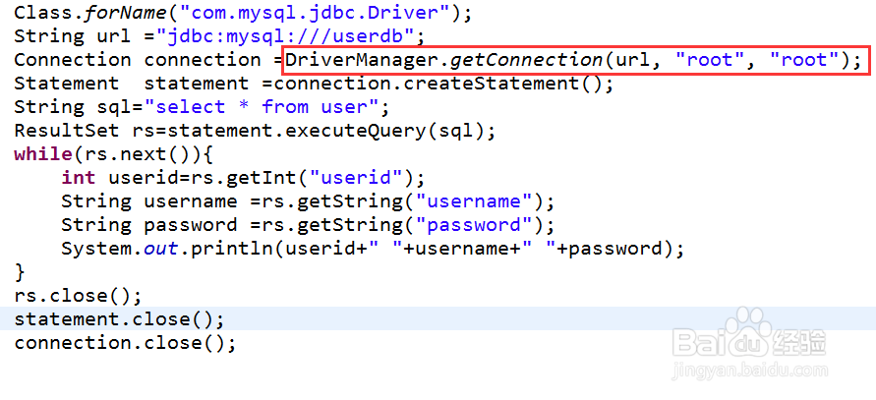Click System.out.println statement
The height and width of the screenshot is (400, 876).
tap(373, 250)
